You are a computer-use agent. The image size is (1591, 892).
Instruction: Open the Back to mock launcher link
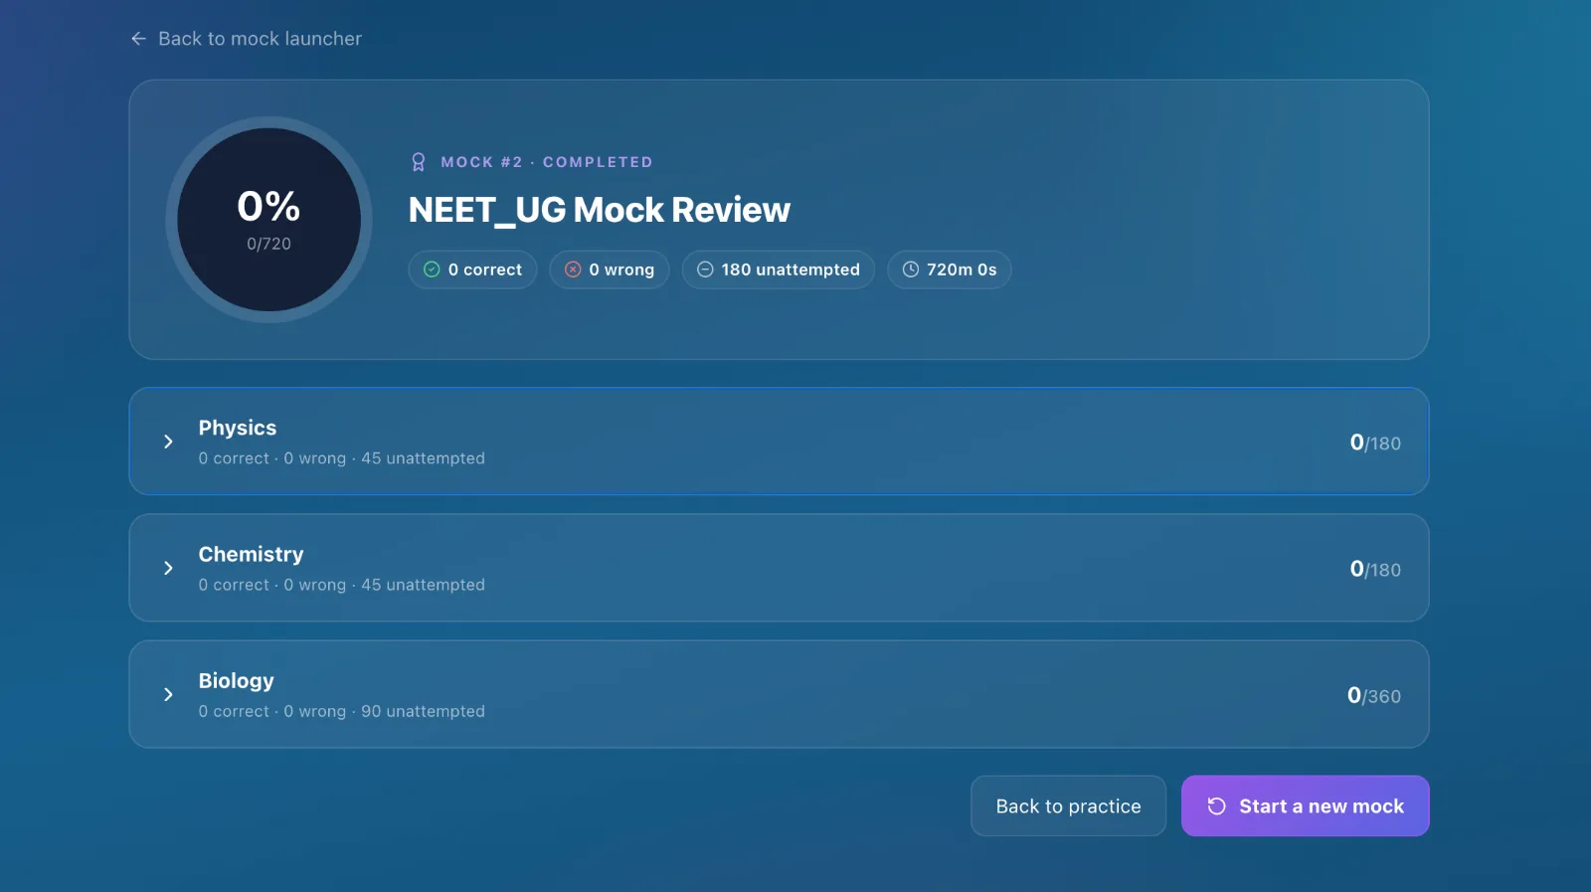pyautogui.click(x=246, y=39)
